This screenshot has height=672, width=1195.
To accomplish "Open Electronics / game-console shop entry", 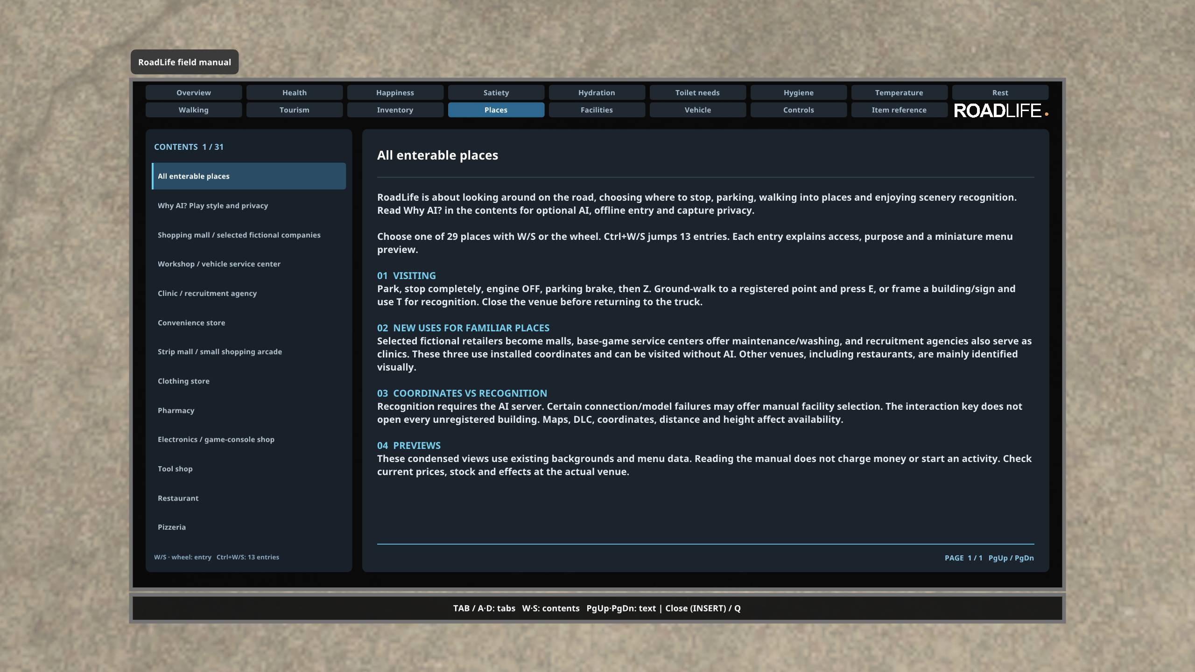I will pyautogui.click(x=249, y=439).
